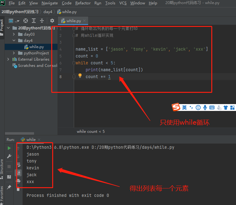Click the Sogou voice input microphone
This screenshot has height=205, width=236.
[x=205, y=107]
